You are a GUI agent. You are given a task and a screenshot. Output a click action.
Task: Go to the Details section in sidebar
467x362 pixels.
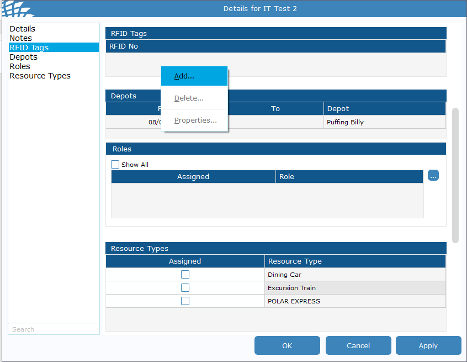pos(22,29)
